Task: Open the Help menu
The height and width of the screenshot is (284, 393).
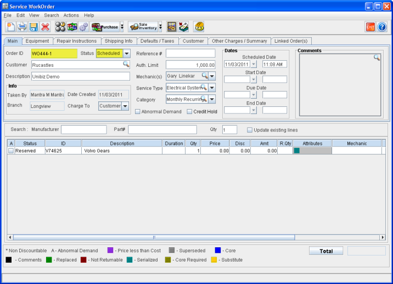Action: [89, 15]
